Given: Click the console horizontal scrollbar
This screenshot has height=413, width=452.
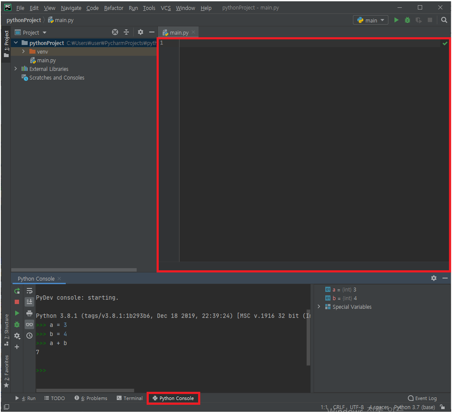Looking at the screenshot, I should tap(85, 391).
